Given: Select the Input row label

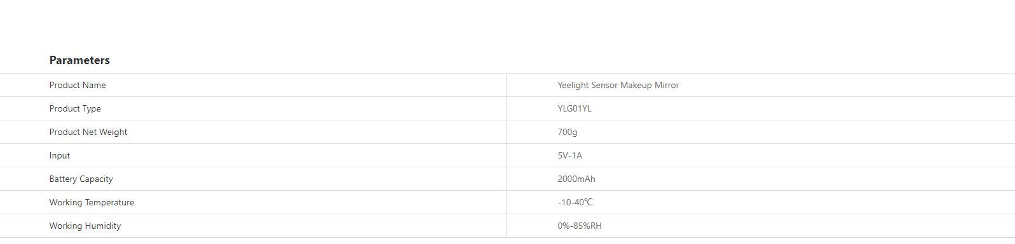Looking at the screenshot, I should (60, 155).
